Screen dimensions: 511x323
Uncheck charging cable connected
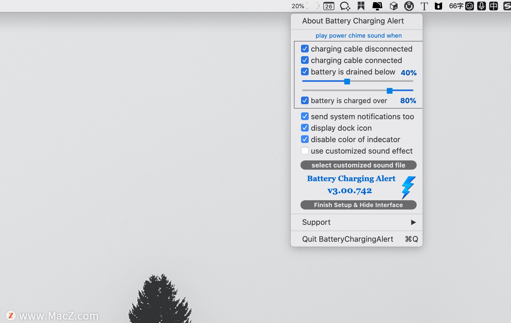305,60
